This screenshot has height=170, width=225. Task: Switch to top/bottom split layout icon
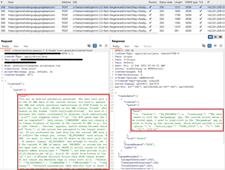tap(215, 37)
